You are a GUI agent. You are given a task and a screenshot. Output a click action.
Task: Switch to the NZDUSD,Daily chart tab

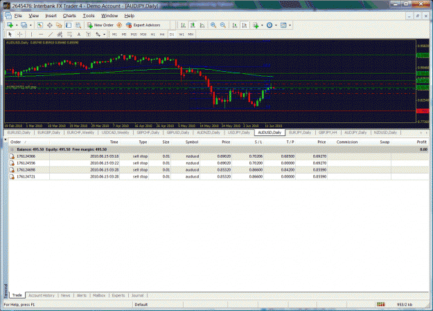click(x=385, y=133)
